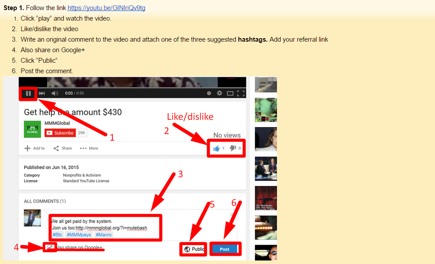
Task: Click the Published on Jun 16, 2015 text
Action: click(x=51, y=168)
